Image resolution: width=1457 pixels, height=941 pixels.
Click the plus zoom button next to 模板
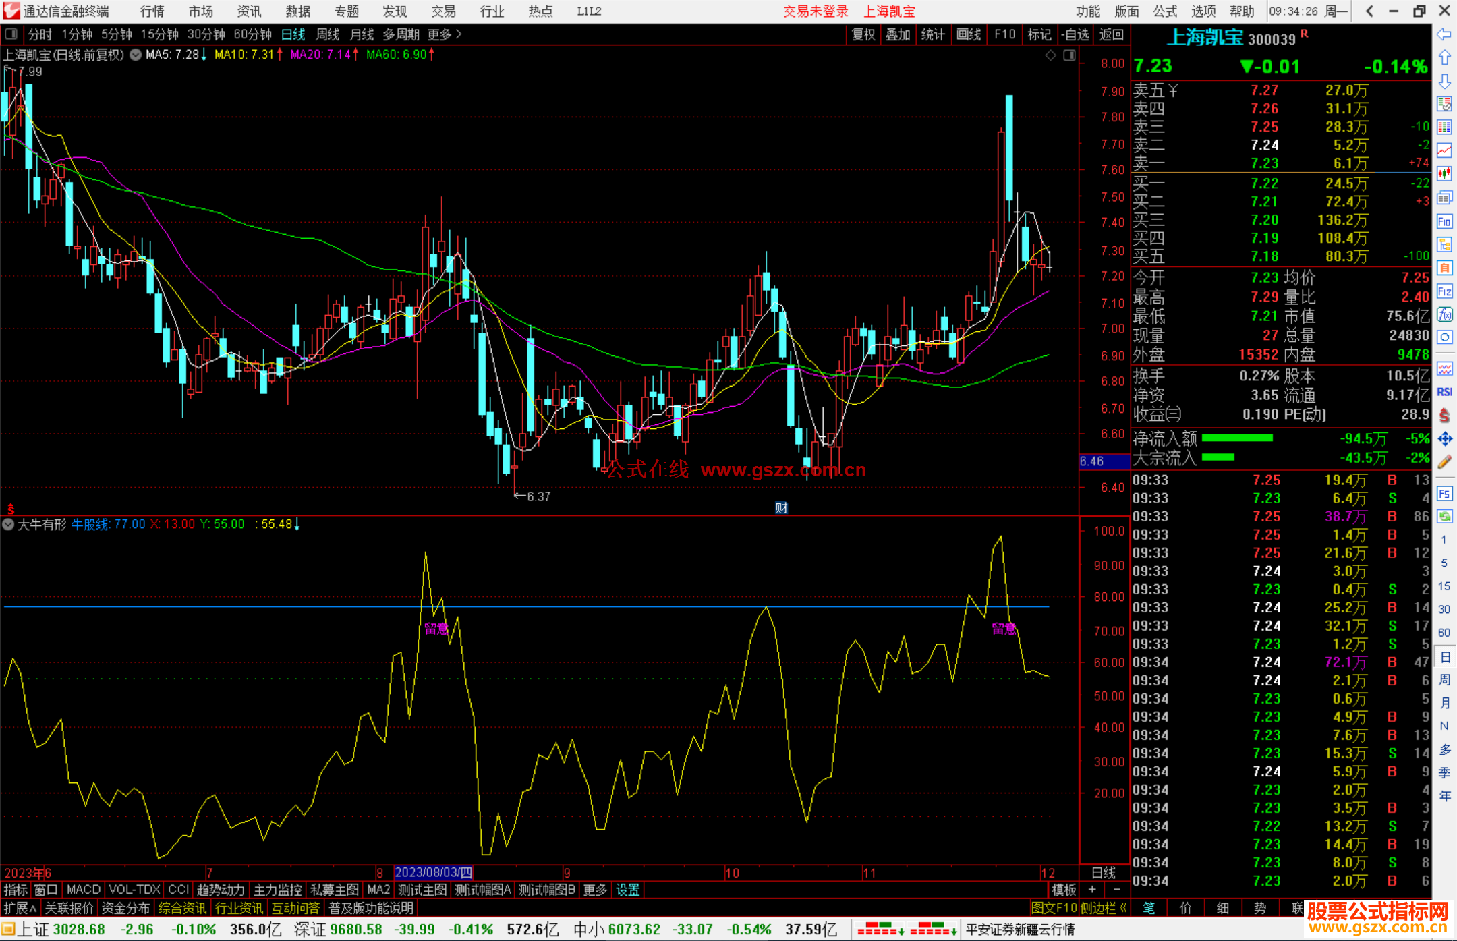1092,890
